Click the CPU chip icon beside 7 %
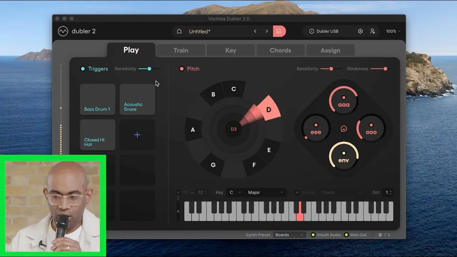 380,235
